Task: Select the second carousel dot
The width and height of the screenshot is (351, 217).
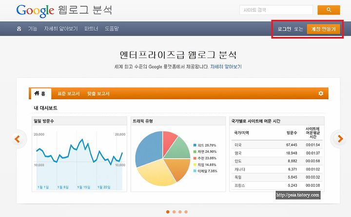Action: point(174,212)
